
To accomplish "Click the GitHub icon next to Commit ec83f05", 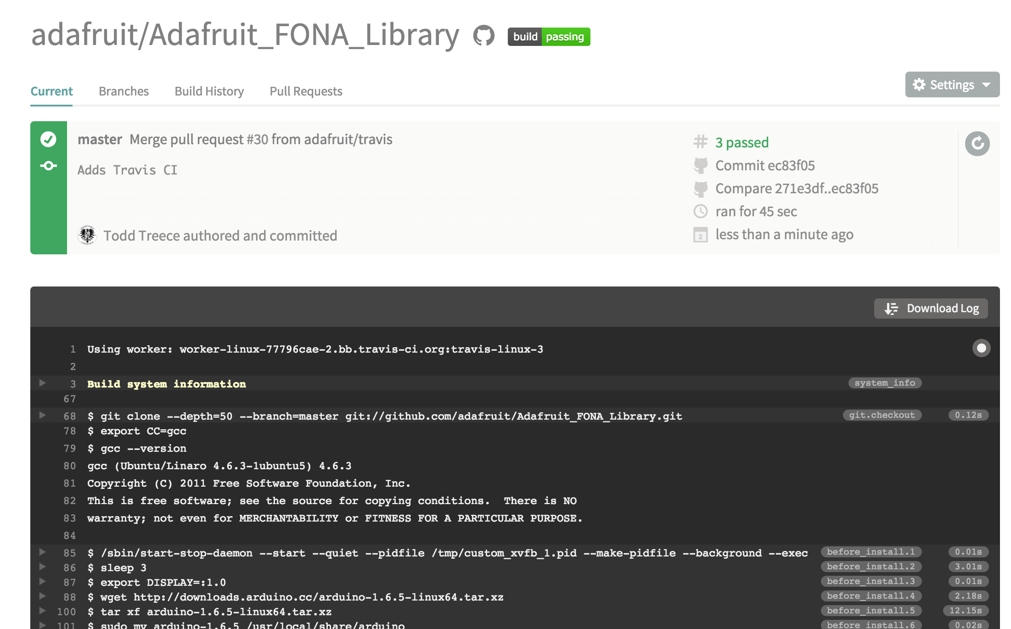I will pos(701,165).
